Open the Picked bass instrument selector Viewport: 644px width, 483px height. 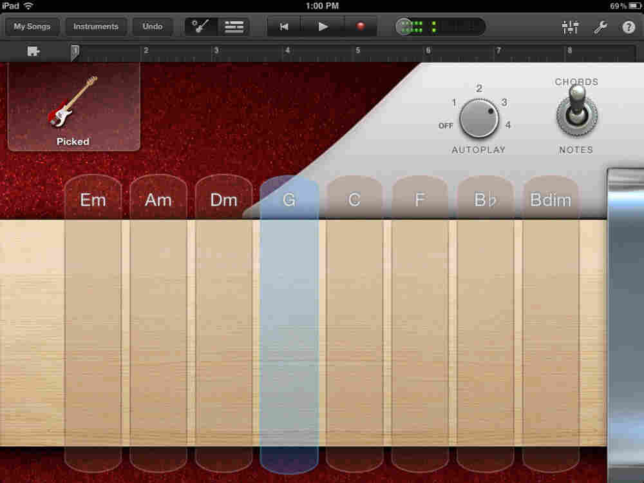tap(74, 108)
